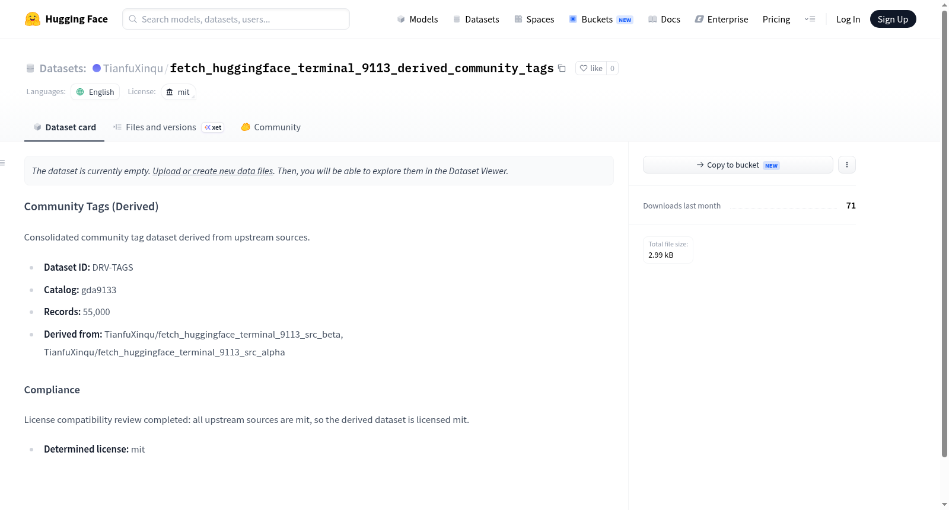Open the Upload or create new data files link

tap(213, 171)
